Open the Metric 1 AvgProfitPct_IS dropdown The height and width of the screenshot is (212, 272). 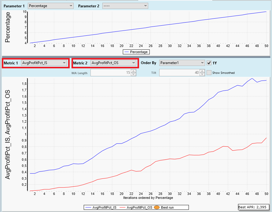click(44, 63)
